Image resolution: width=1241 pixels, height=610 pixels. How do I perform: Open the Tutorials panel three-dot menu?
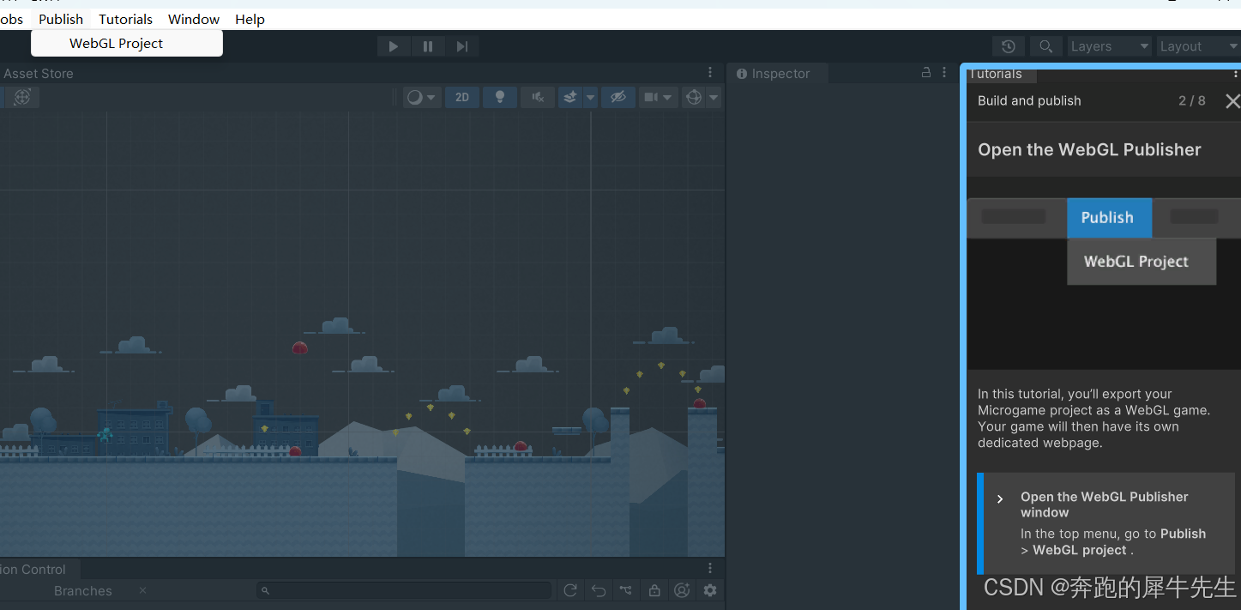pos(1235,74)
